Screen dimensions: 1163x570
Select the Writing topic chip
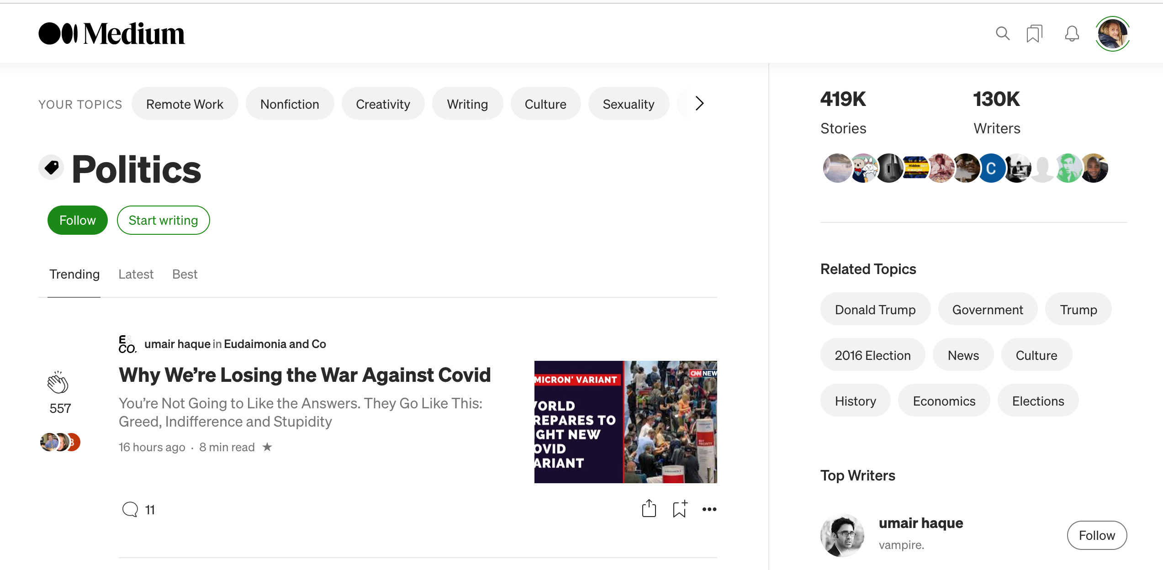467,104
